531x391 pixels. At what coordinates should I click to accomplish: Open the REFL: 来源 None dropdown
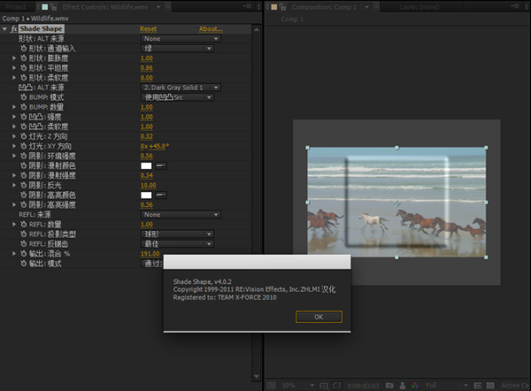click(181, 215)
